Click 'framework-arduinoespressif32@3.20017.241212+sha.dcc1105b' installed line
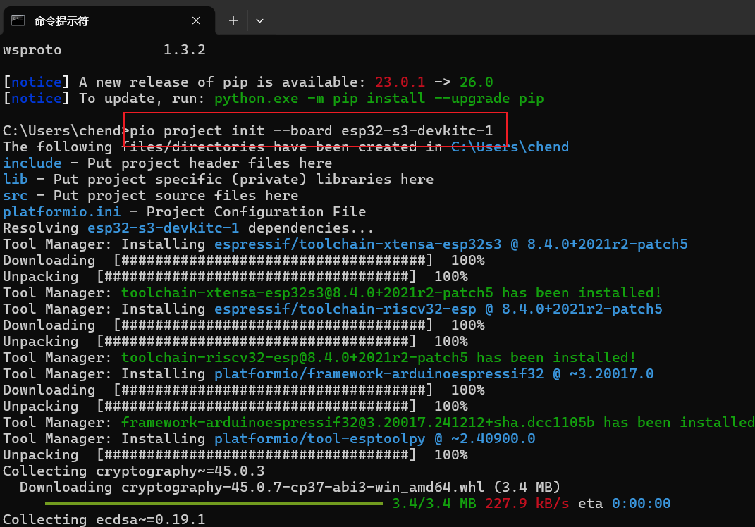The height and width of the screenshot is (527, 755). coord(438,423)
